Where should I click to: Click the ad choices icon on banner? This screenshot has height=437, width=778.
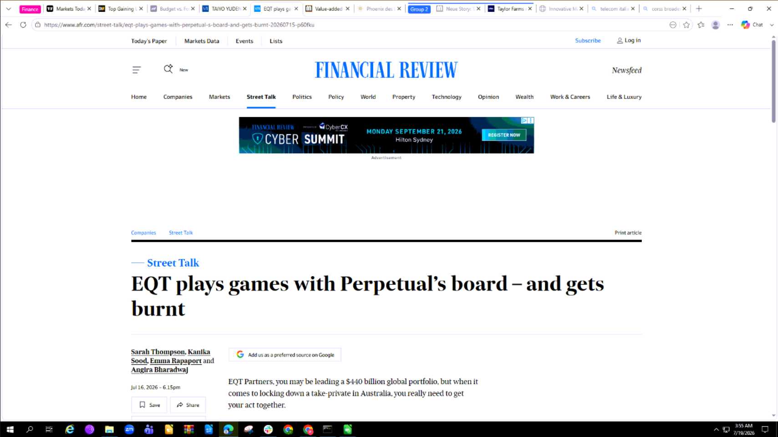(x=524, y=121)
